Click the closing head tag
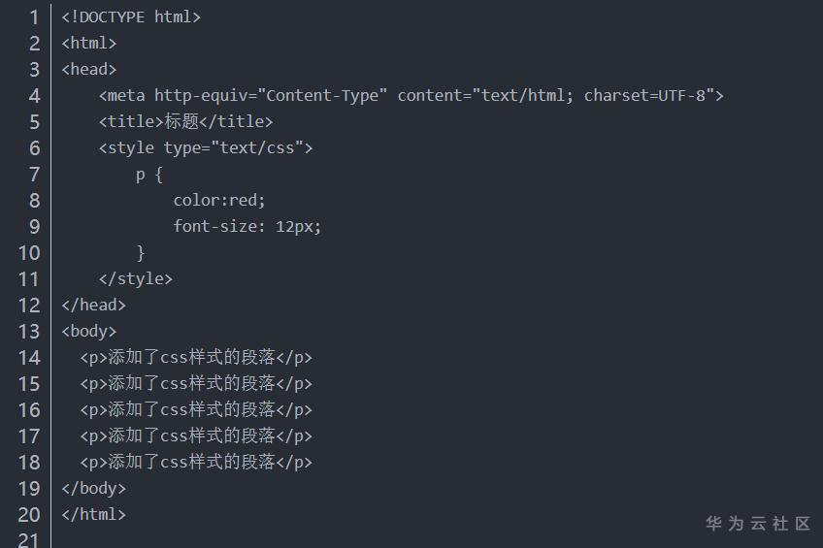 (x=93, y=306)
